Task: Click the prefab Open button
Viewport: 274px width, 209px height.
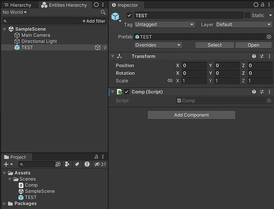Action: tap(253, 45)
